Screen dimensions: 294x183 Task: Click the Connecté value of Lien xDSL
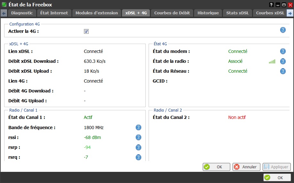pos(94,51)
